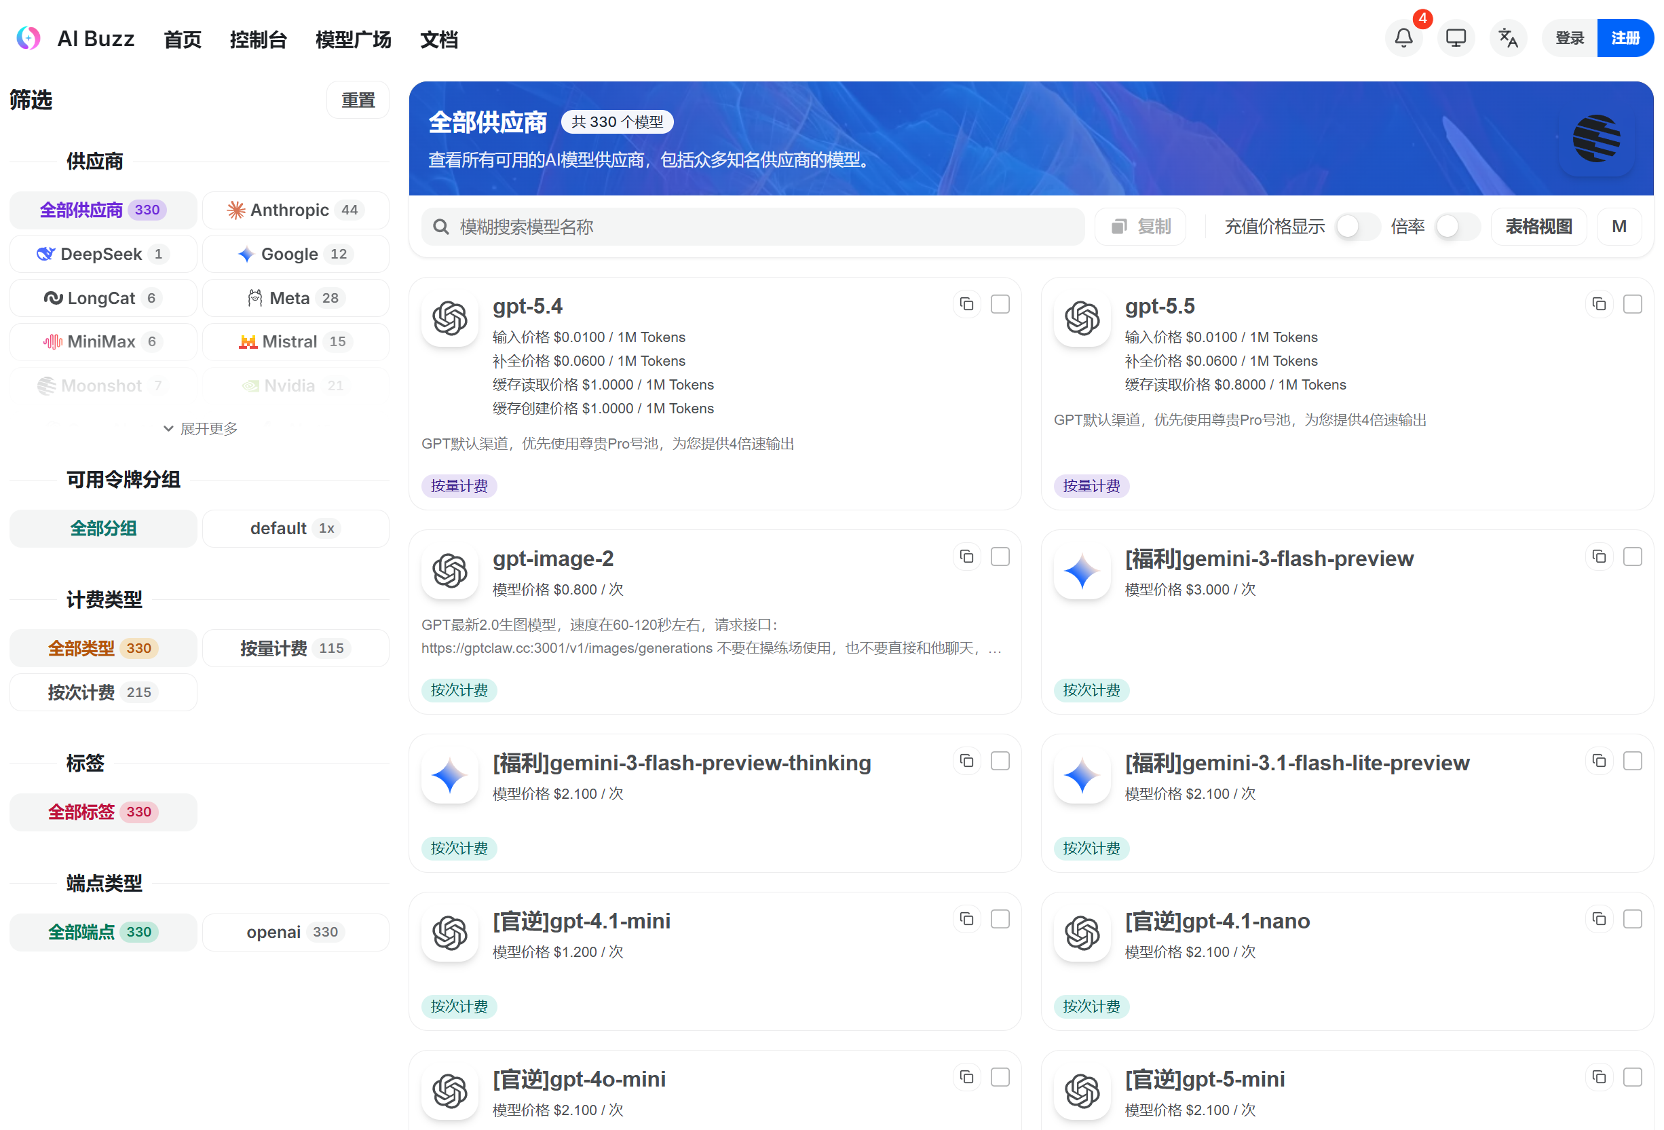1664x1130 pixels.
Task: Click the 重置 filter button
Action: coord(358,100)
